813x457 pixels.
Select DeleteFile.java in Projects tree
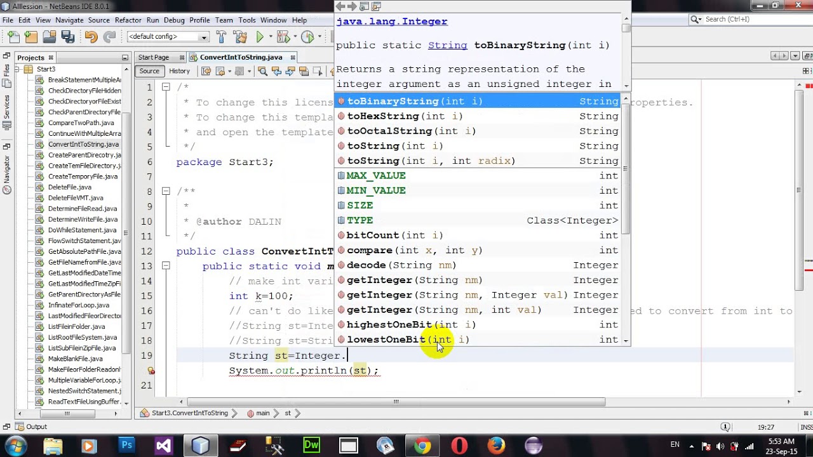(69, 187)
